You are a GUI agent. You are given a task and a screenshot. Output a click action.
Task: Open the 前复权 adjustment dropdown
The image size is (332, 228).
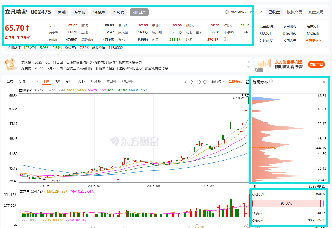coord(218,82)
